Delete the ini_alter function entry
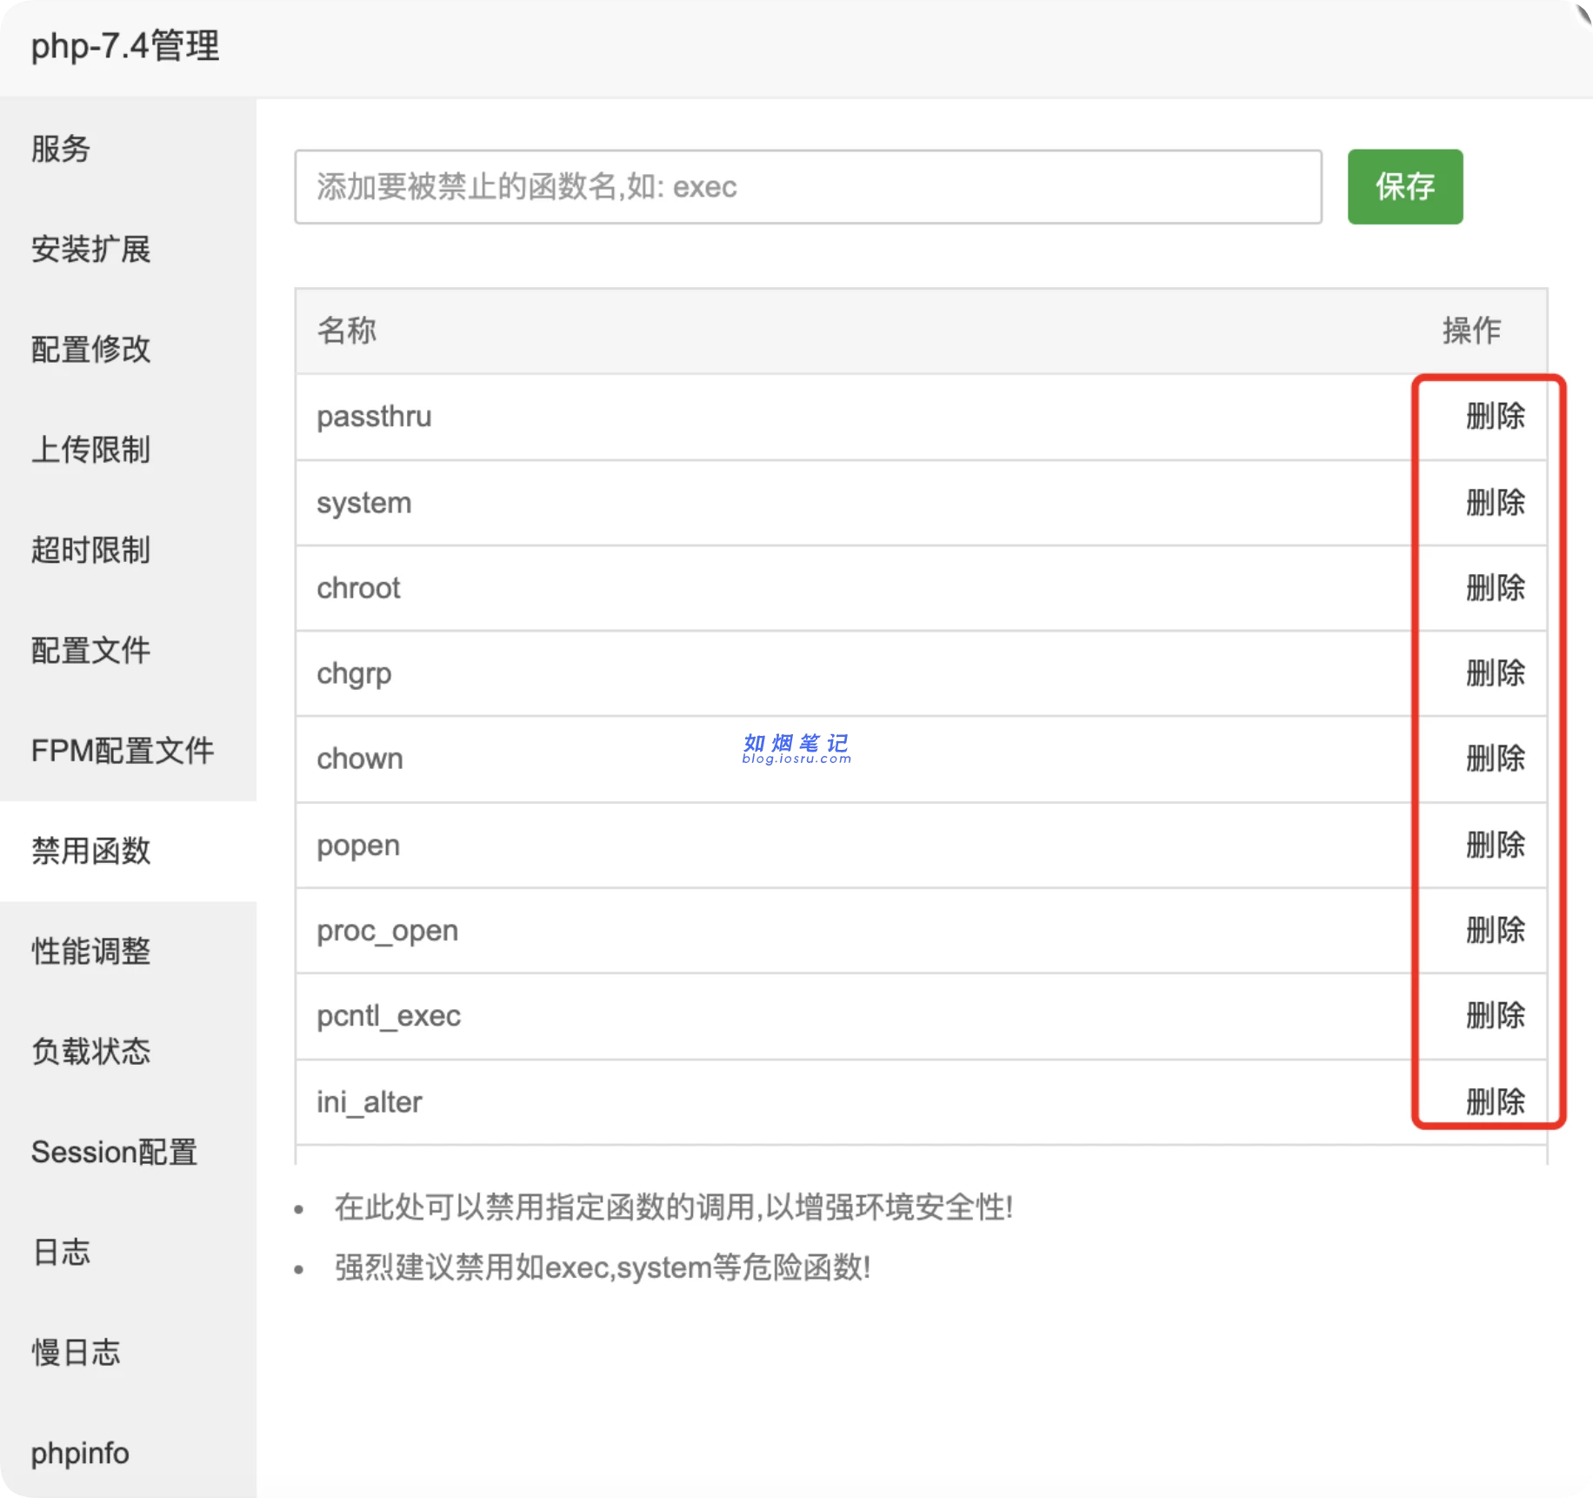1593x1498 pixels. 1495,1101
